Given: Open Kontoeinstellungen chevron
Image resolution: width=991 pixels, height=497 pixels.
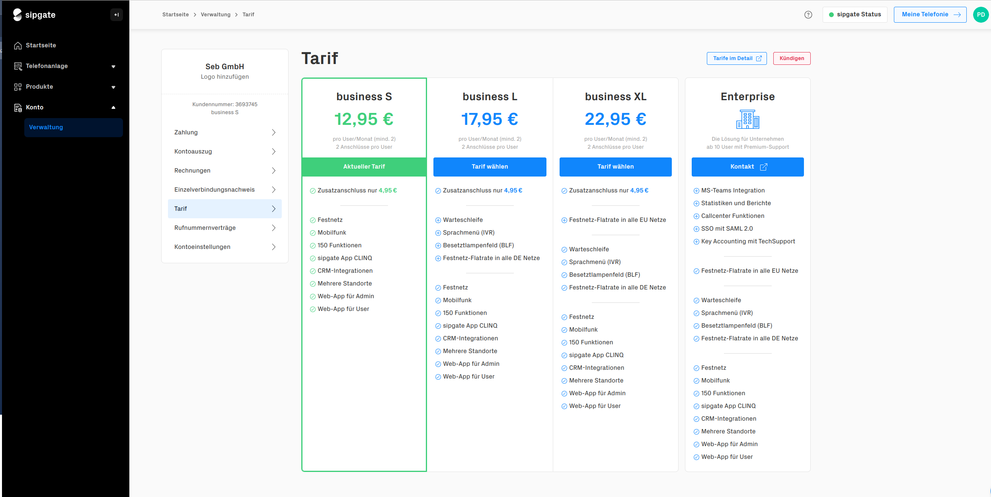Looking at the screenshot, I should tap(274, 247).
